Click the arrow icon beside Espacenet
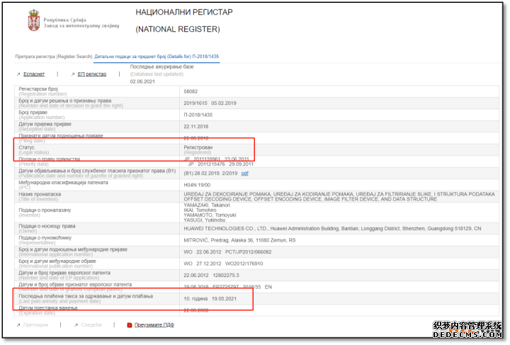Screen dimensions: 510x345 [x=18, y=74]
